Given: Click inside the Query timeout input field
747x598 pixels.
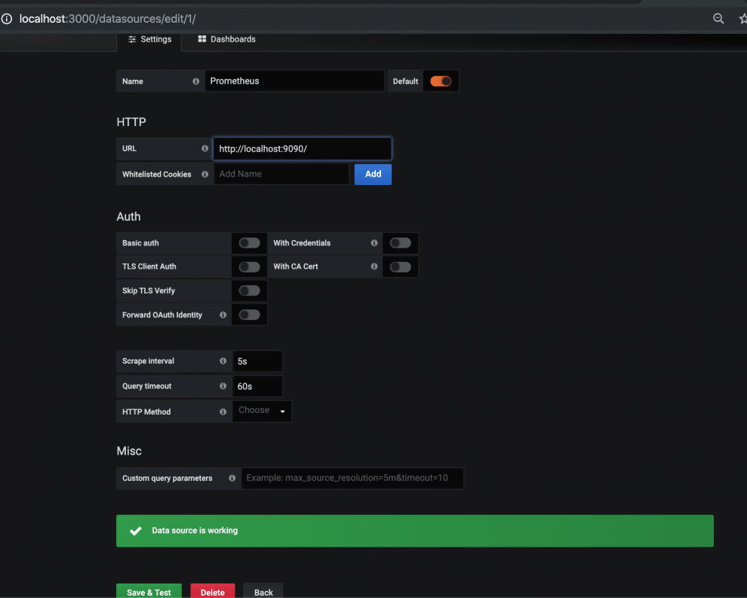Looking at the screenshot, I should (257, 386).
